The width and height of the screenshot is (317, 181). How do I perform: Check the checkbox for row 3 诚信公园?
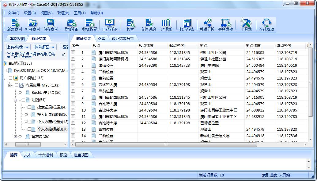73,65
